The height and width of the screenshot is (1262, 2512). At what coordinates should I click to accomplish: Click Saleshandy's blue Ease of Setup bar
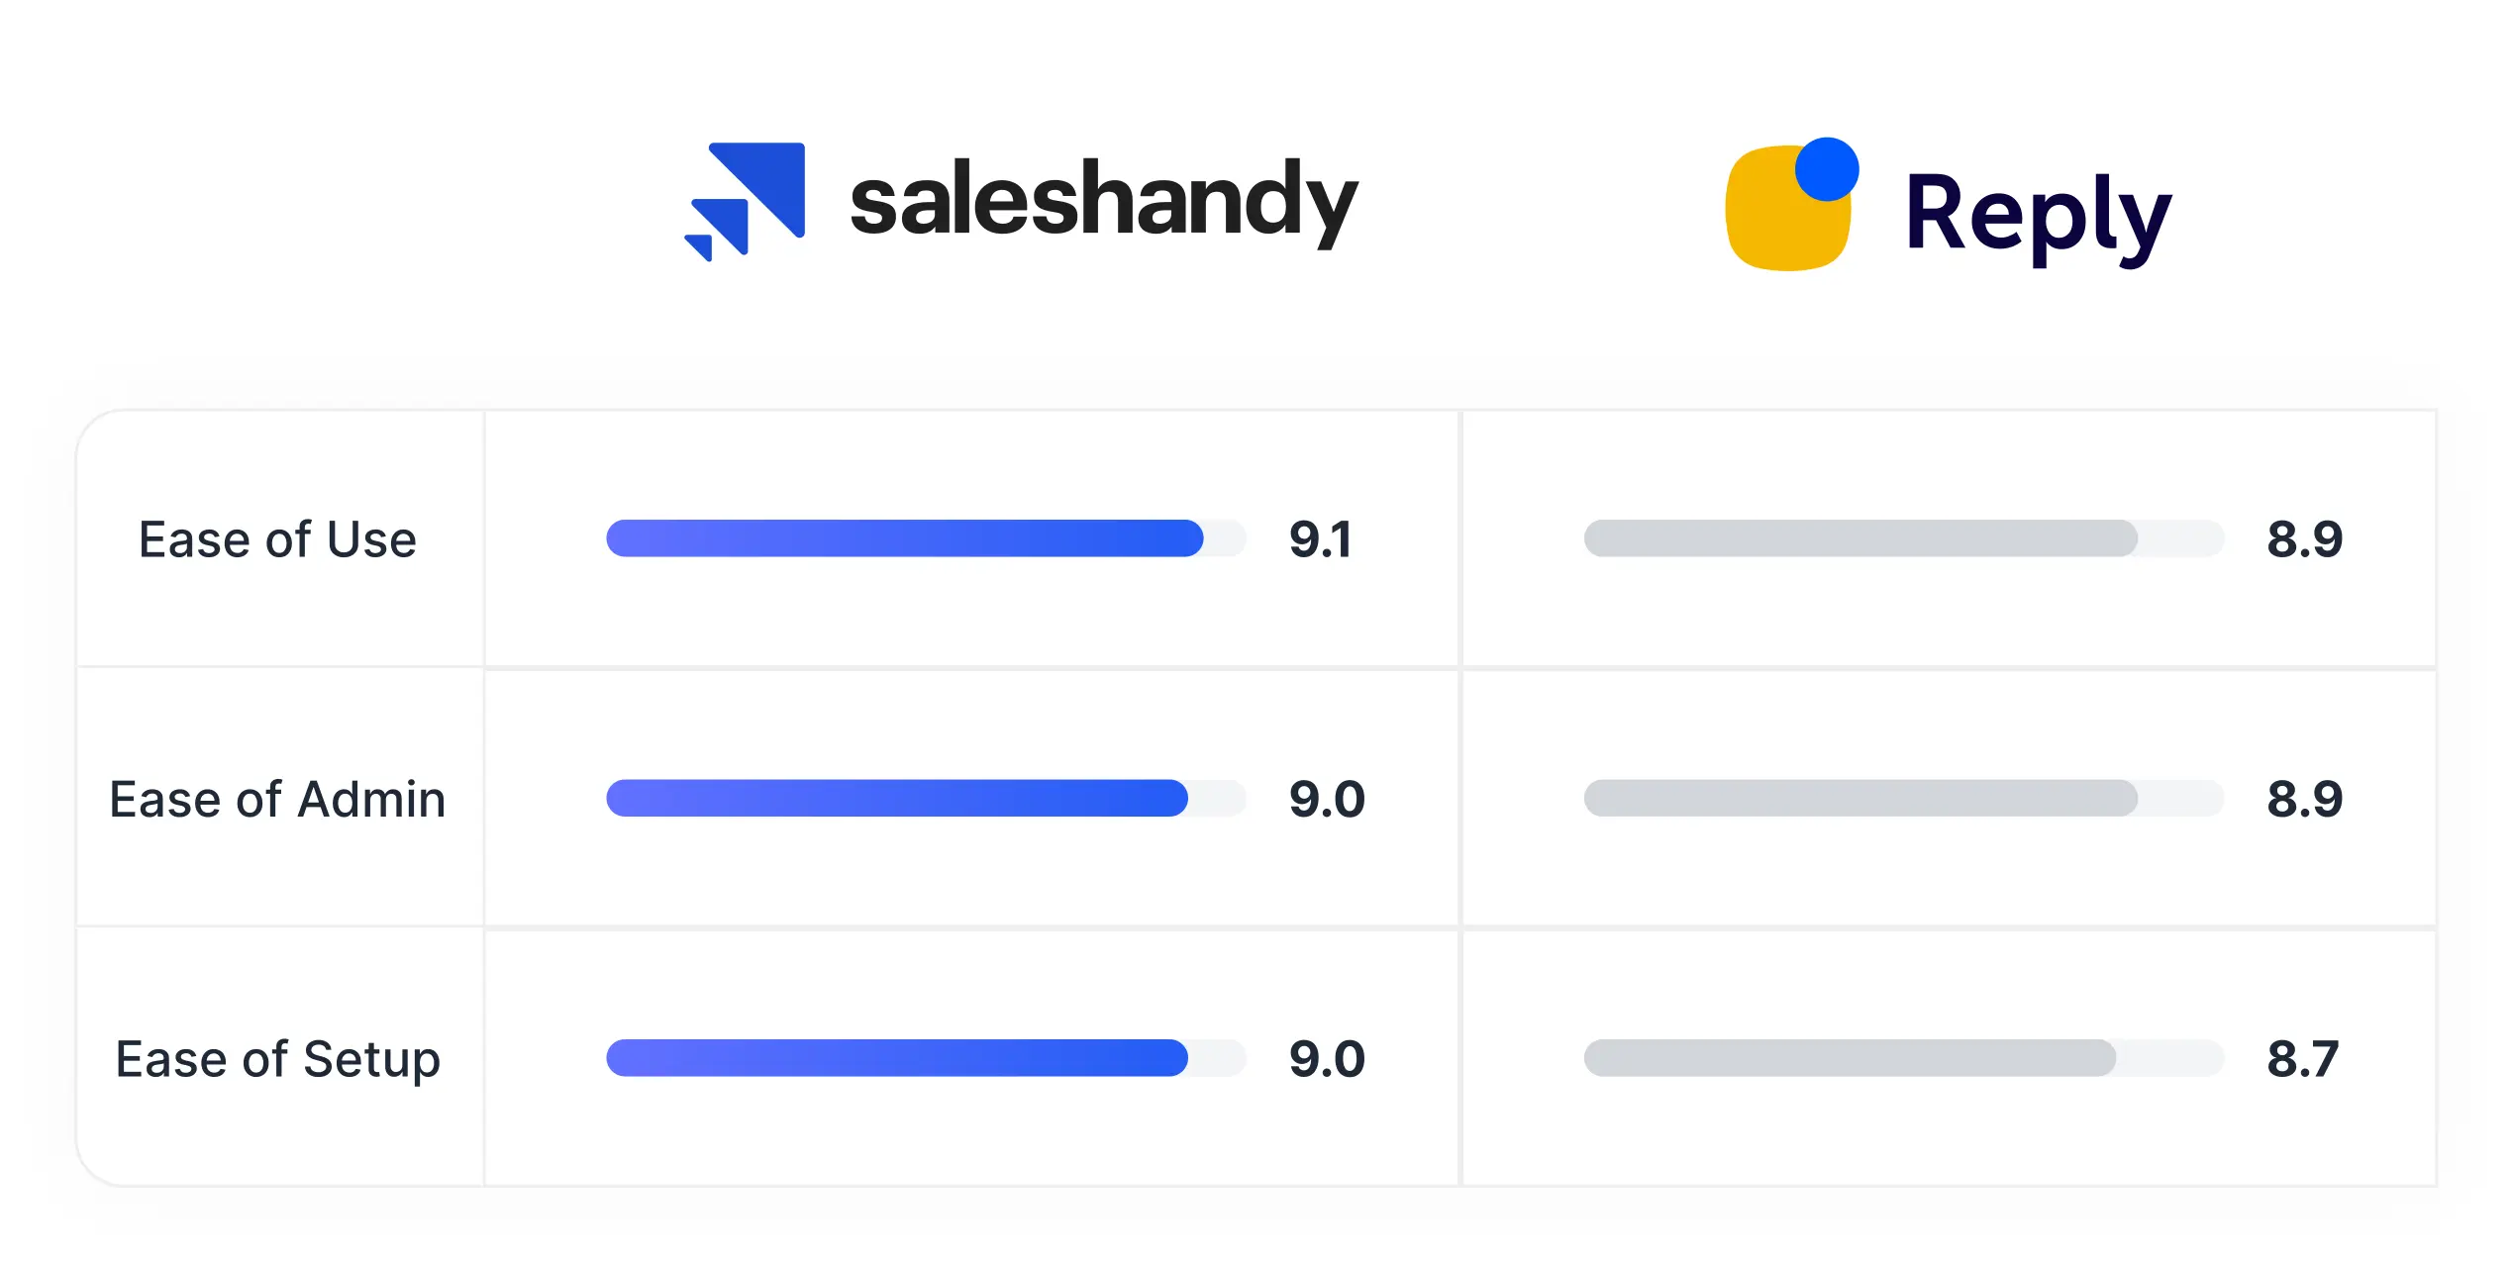coord(896,1057)
